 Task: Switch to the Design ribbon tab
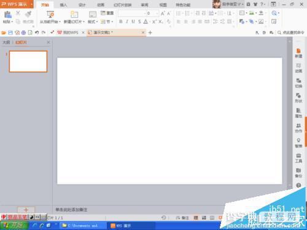pos(82,5)
